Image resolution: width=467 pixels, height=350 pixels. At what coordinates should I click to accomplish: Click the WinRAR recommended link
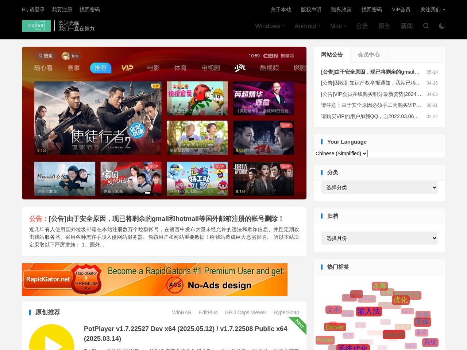click(182, 312)
